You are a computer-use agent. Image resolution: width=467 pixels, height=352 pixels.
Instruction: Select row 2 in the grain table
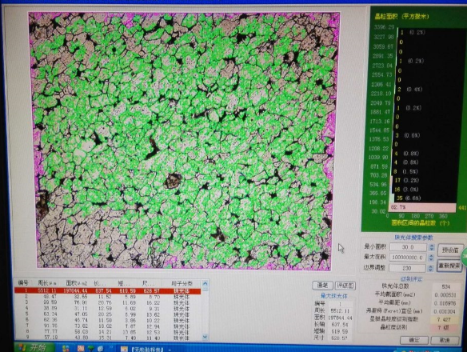107,297
